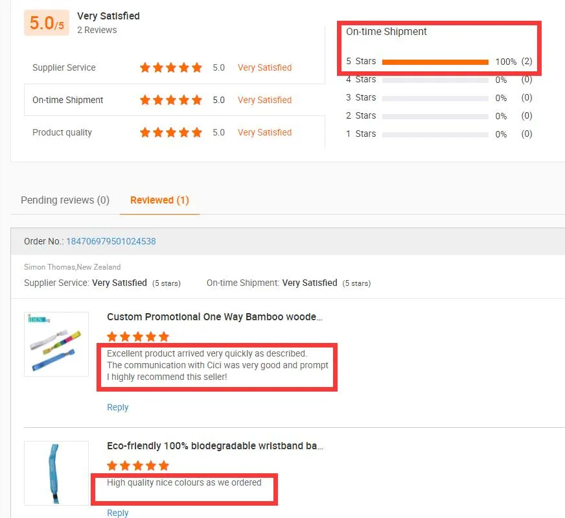Click Reply under the biodegradable wristband review
Viewport: 565px width, 518px height.
(117, 513)
